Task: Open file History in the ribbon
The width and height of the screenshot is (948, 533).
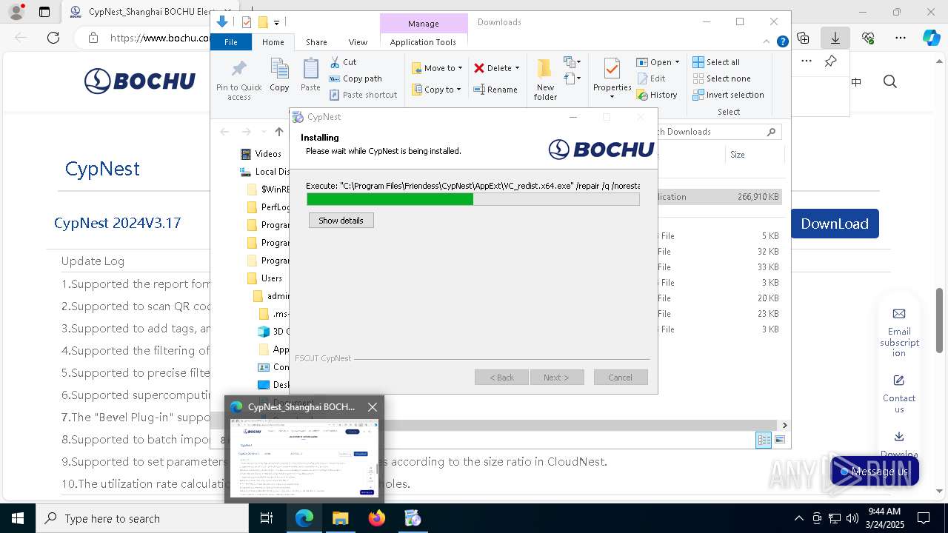Action: pyautogui.click(x=656, y=95)
